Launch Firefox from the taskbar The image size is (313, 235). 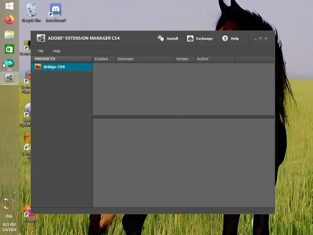[9, 20]
